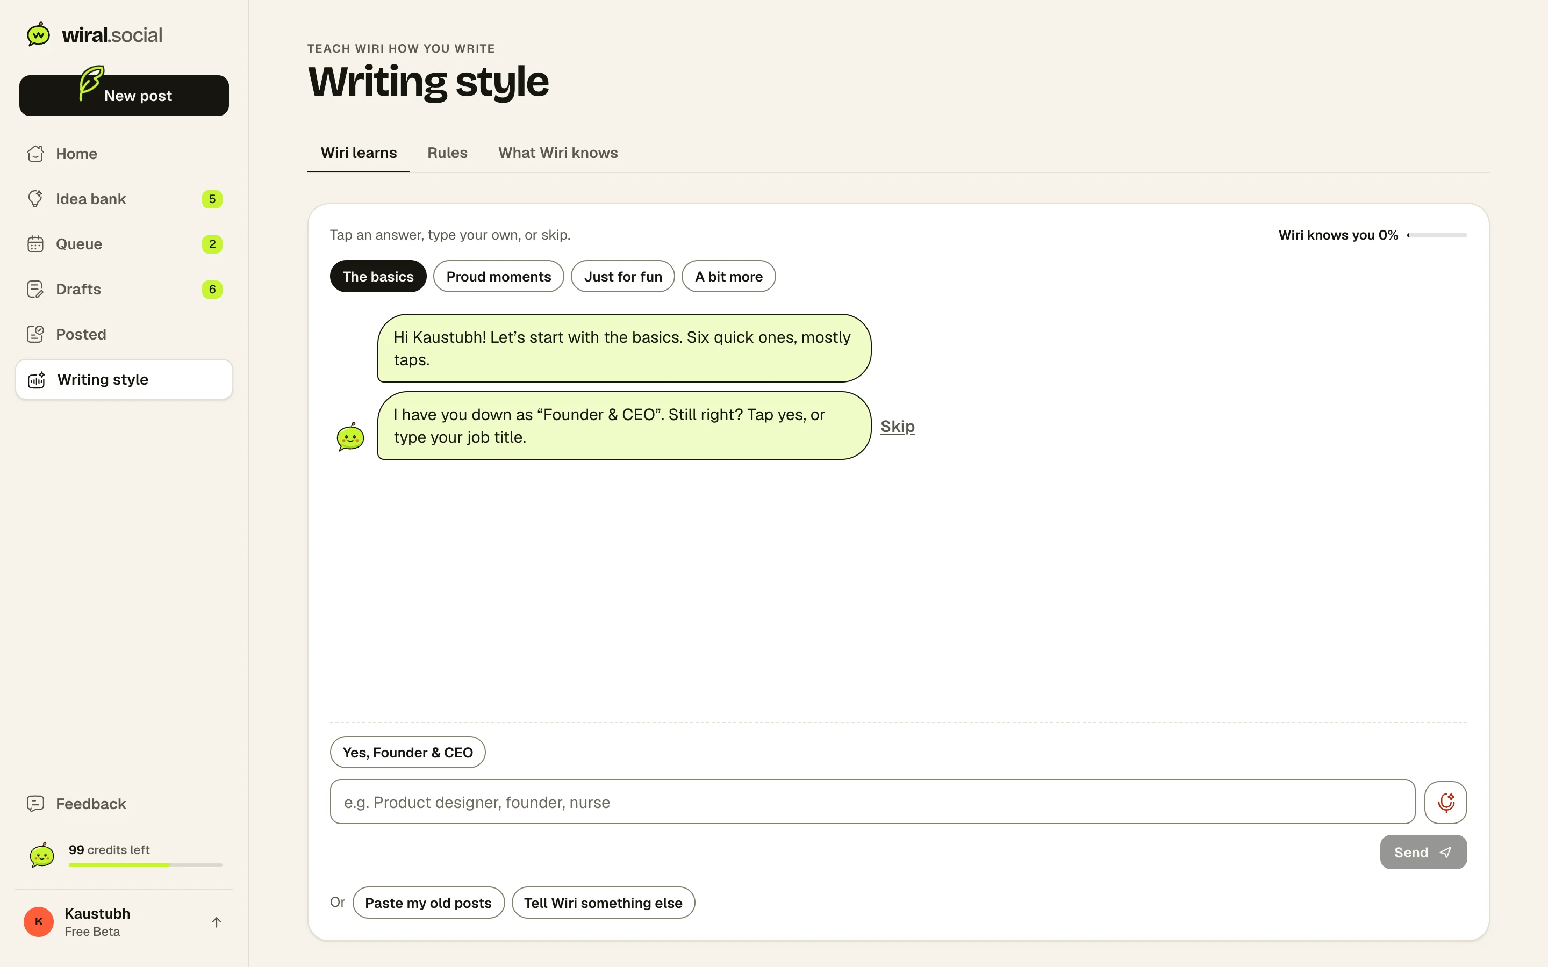Select the Just for fun topic pill
Screen dimensions: 1548x967
622,276
